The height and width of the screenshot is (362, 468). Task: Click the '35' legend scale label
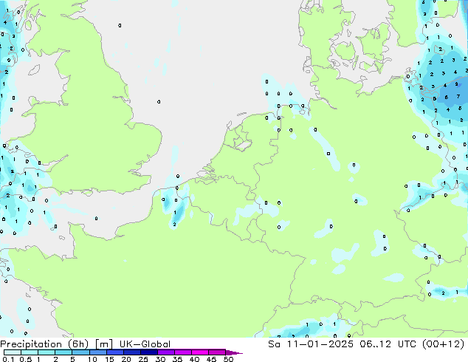177,359
